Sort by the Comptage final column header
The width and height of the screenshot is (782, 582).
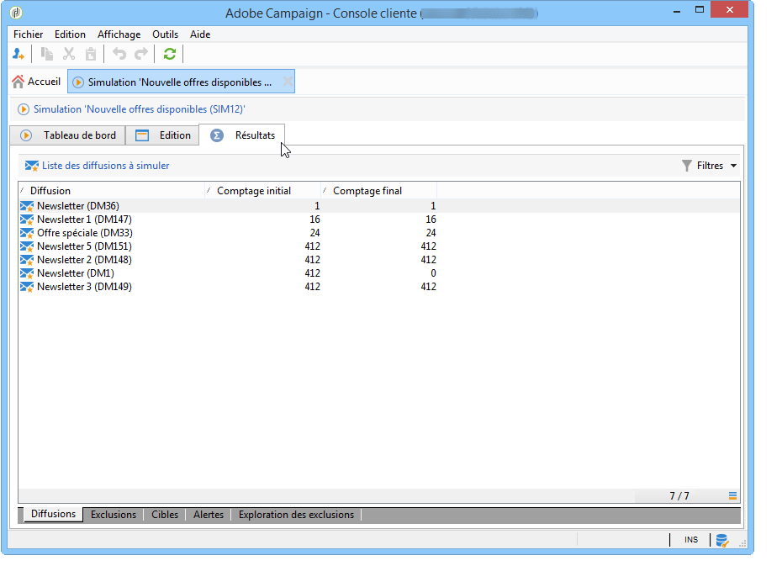[x=379, y=191]
